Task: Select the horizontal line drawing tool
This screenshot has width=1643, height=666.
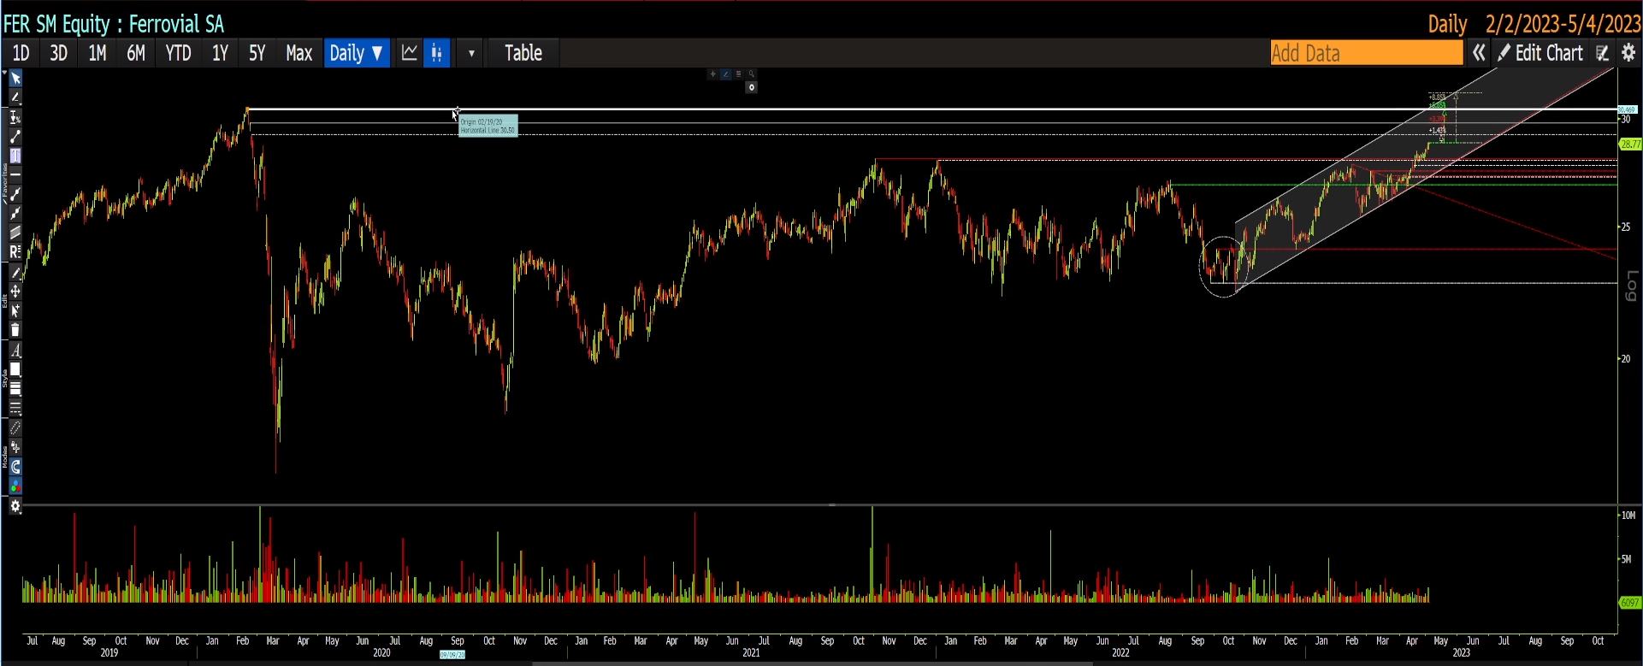Action: click(x=15, y=175)
